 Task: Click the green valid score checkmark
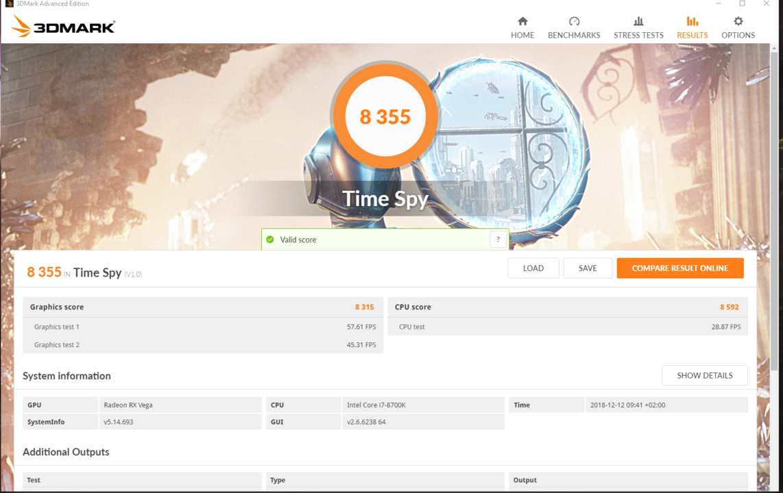click(270, 239)
